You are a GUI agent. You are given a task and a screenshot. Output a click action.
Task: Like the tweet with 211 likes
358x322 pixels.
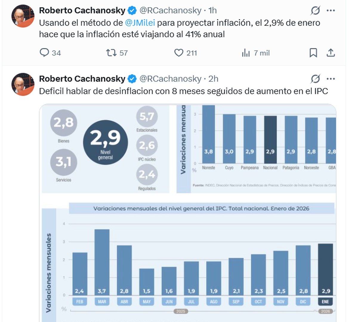[179, 53]
